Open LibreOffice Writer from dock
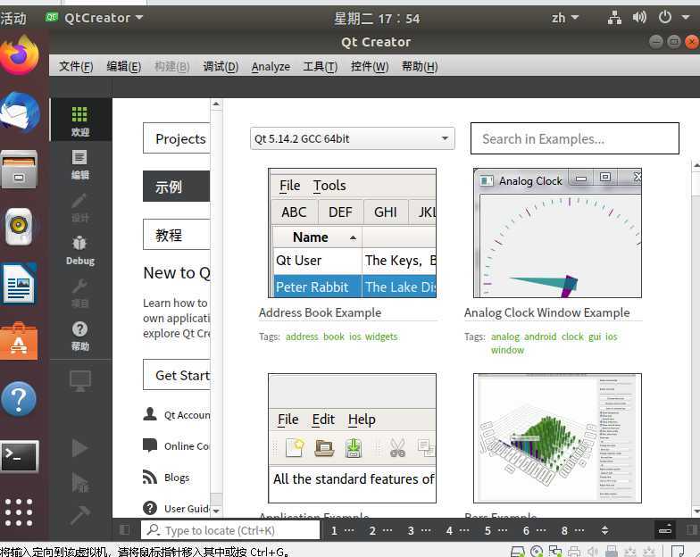The height and width of the screenshot is (557, 700). click(x=20, y=284)
